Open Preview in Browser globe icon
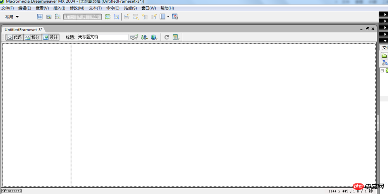This screenshot has width=388, height=194. coord(154,37)
